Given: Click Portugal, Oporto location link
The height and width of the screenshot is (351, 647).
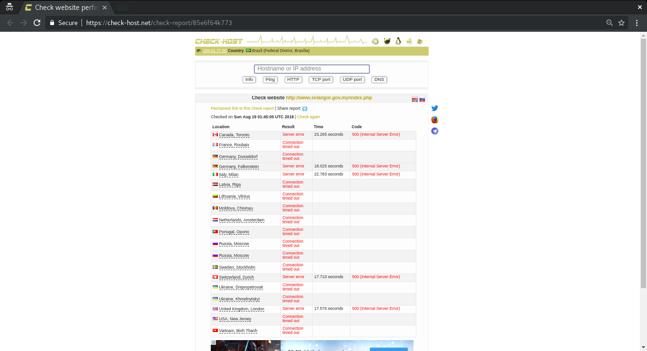Looking at the screenshot, I should [234, 232].
